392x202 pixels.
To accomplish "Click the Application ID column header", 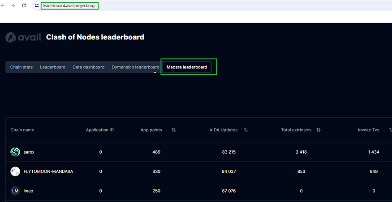I will [x=100, y=130].
